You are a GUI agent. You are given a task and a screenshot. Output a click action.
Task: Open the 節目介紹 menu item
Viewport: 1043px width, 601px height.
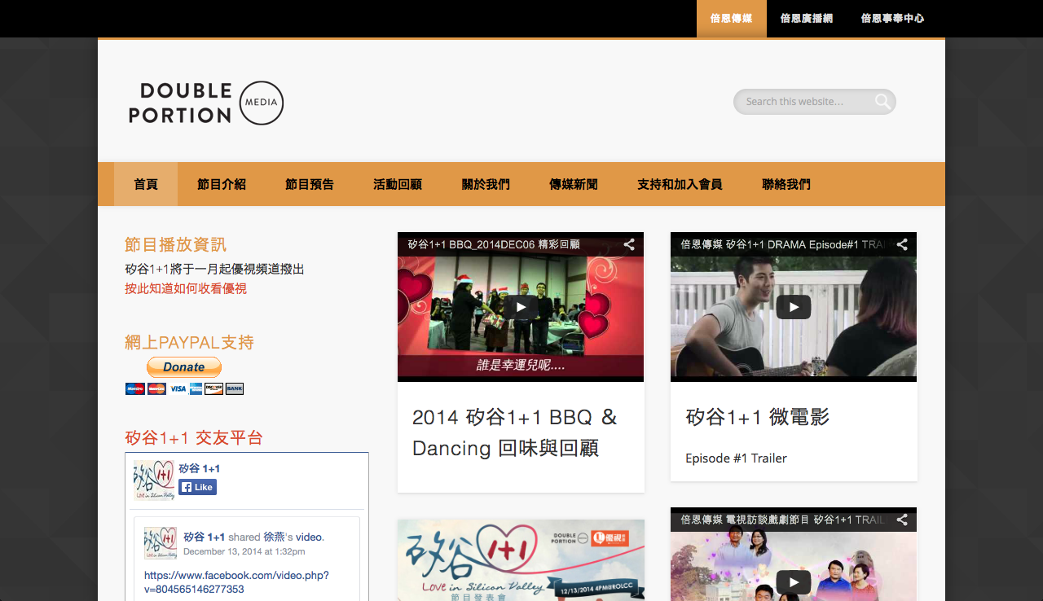[222, 184]
